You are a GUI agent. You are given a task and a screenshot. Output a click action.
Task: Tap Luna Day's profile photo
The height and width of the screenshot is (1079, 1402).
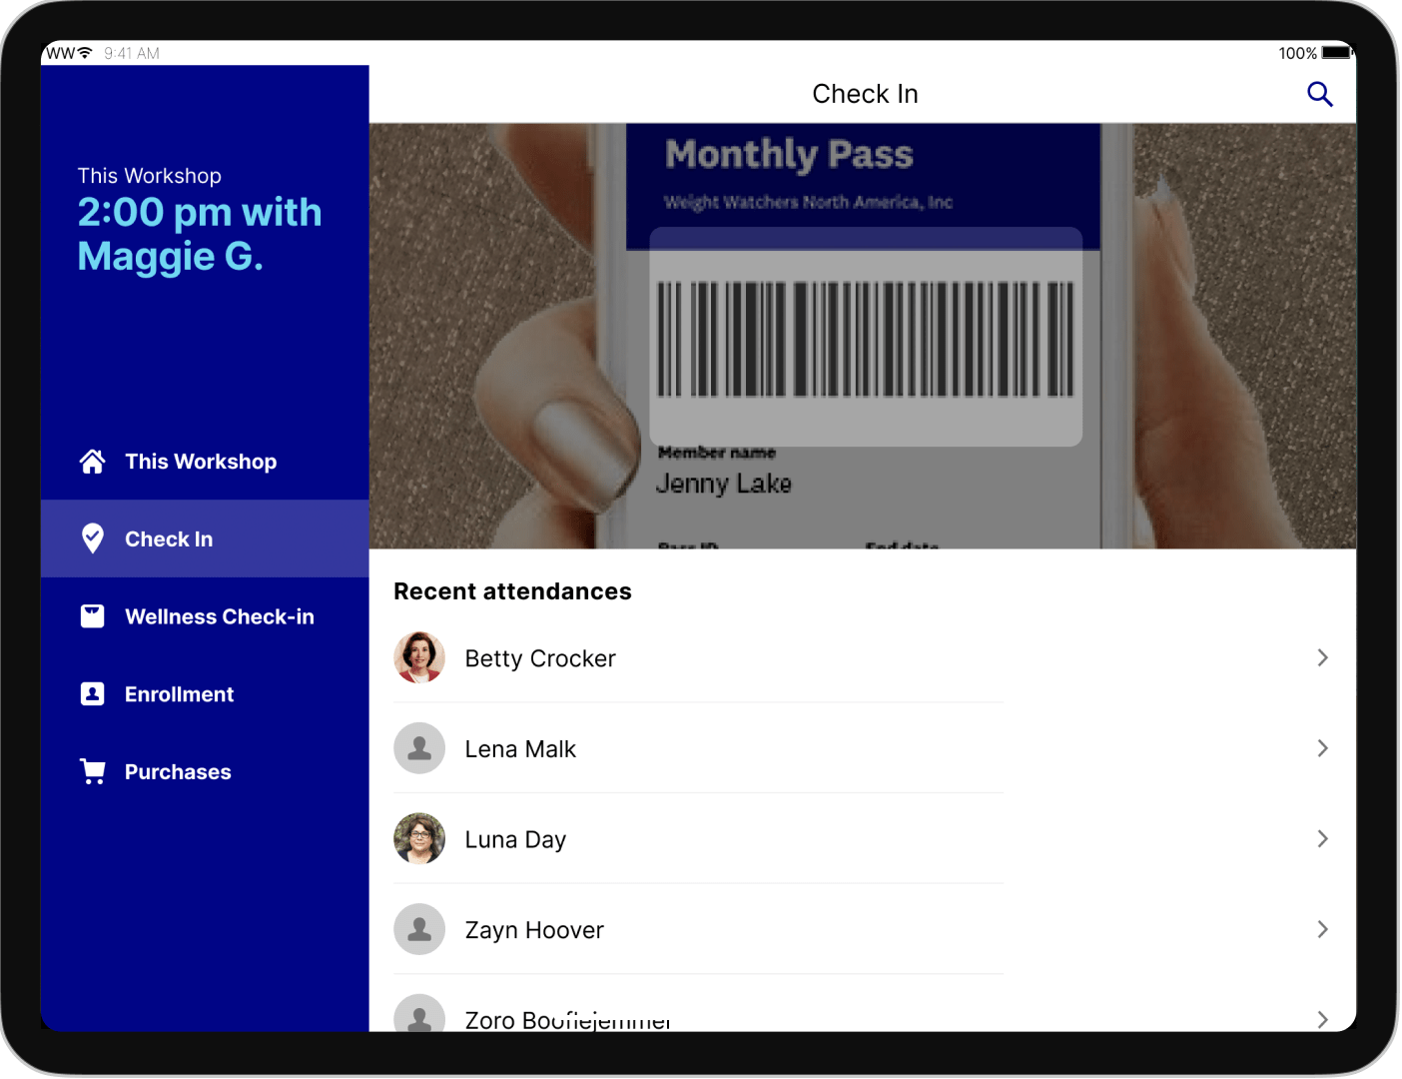coord(419,838)
